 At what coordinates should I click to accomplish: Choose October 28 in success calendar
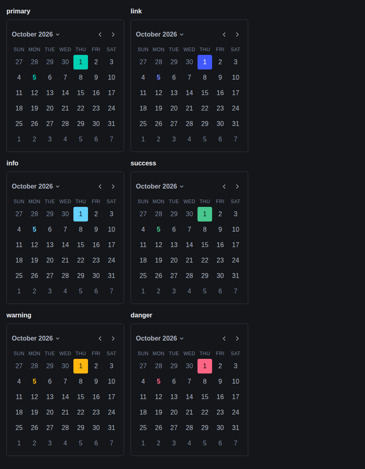coord(189,276)
